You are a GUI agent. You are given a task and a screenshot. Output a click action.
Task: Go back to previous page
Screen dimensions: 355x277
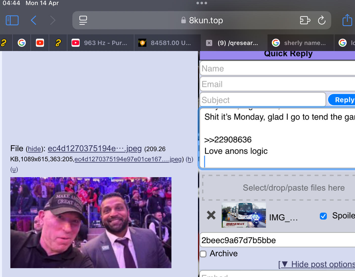[34, 20]
